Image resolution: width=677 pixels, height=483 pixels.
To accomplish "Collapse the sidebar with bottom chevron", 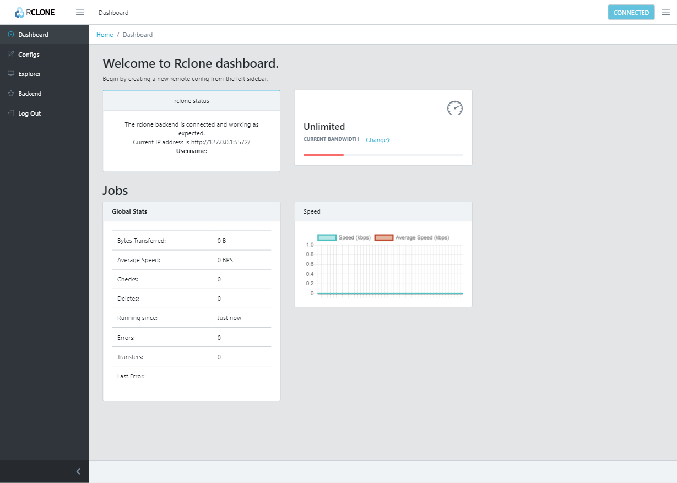I will pos(78,471).
